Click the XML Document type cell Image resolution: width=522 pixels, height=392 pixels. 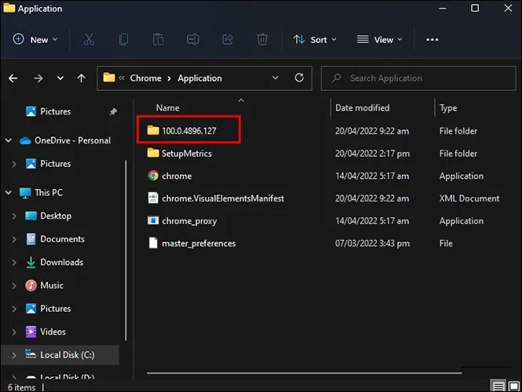(469, 198)
